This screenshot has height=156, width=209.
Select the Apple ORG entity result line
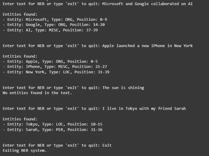pyautogui.click(x=50, y=62)
